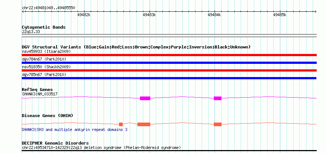Screen dimensions: 327x153
Task: Click the orange OMIM exon near 49484k
Action: click(x=218, y=124)
